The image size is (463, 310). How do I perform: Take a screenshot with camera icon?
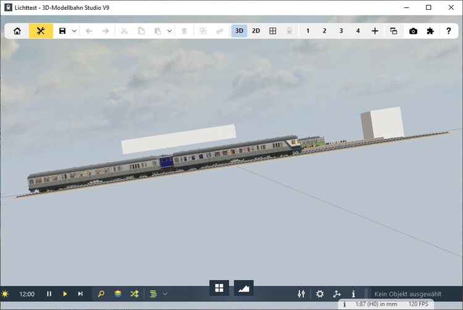(413, 31)
